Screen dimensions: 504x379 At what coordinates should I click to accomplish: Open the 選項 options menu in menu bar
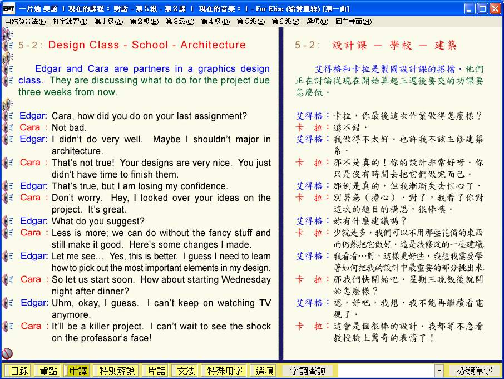coord(317,22)
